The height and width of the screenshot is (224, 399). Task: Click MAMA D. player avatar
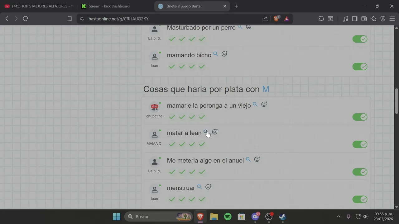pos(154,135)
